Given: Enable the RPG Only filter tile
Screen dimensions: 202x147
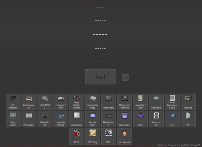Looking at the screenshot, I should coord(93,136).
